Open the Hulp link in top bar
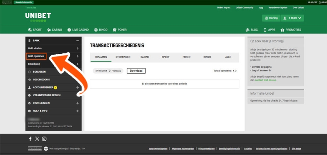Screen dimensions: 327x155 coord(261,8)
